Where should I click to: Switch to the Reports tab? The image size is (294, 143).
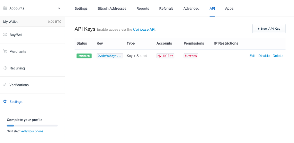pos(143,8)
